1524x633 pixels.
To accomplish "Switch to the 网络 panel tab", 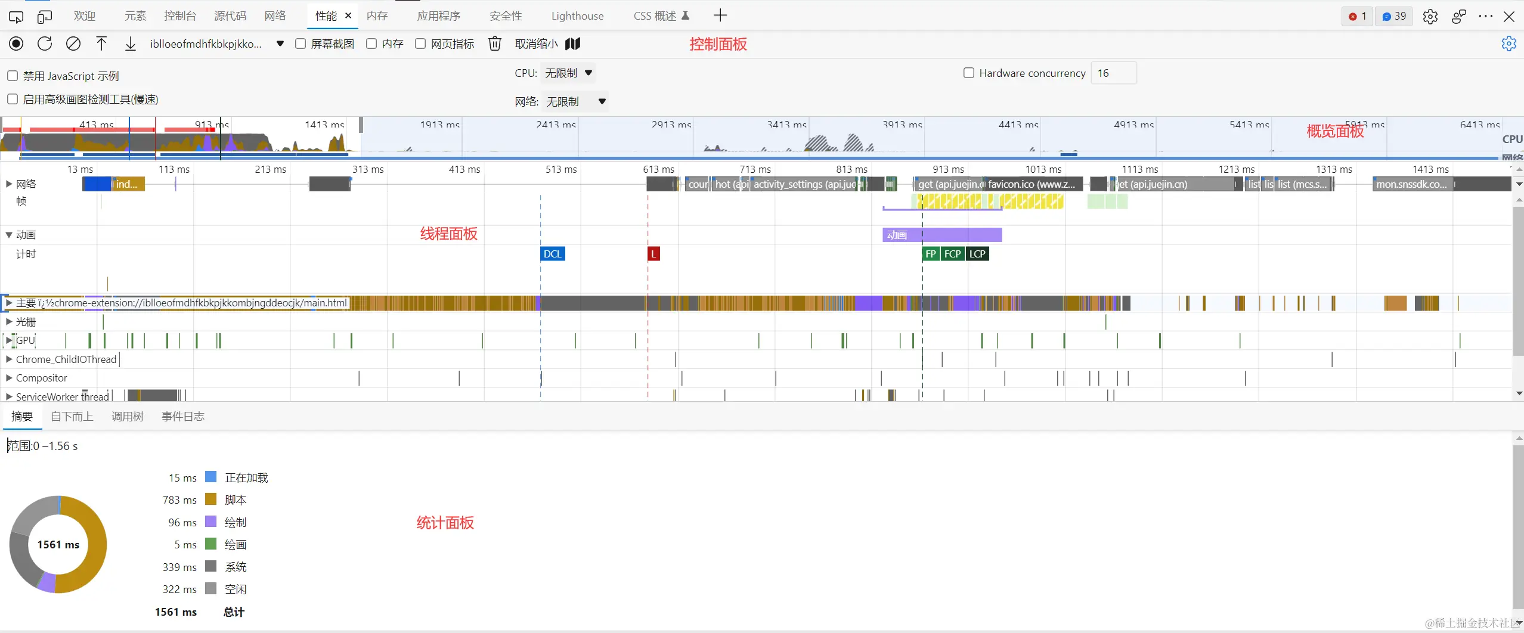I will click(x=275, y=16).
